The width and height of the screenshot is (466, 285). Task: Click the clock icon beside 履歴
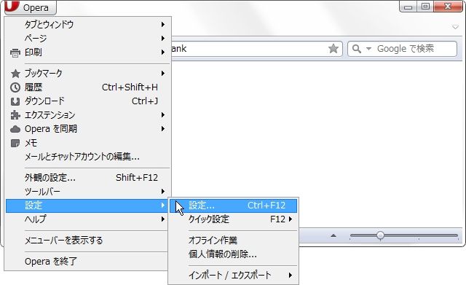pos(15,87)
